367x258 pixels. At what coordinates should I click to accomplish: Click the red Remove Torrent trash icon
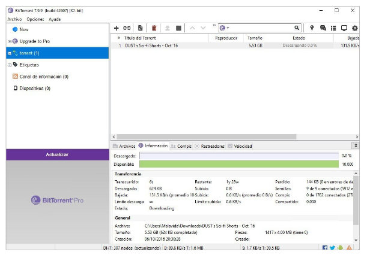154,28
